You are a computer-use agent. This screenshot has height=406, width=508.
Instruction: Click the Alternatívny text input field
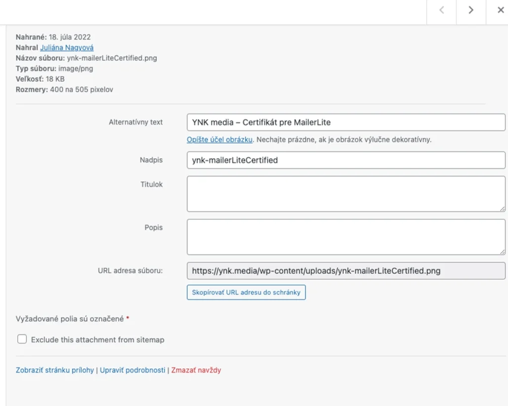point(346,122)
